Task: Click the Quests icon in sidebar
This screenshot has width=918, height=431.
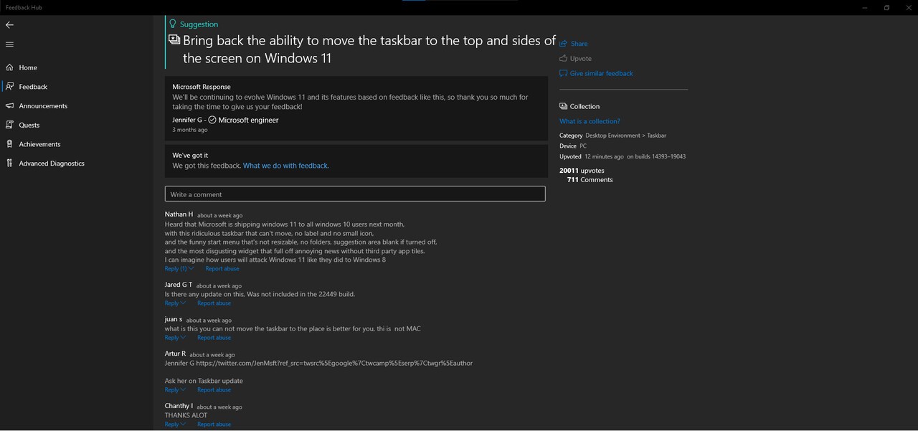Action: (x=9, y=125)
